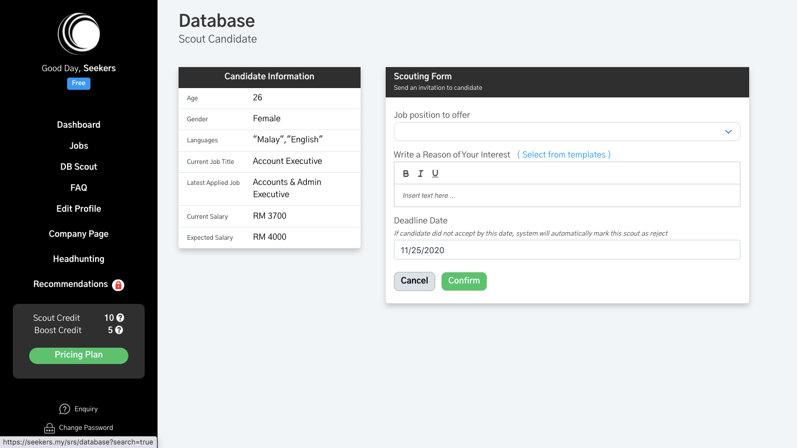Click the Account Executive job title value
The width and height of the screenshot is (797, 448).
click(x=288, y=161)
